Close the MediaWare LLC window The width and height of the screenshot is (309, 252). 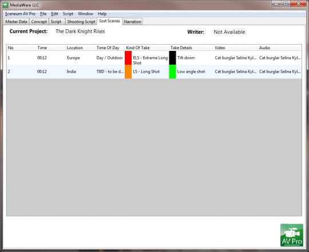click(298, 3)
